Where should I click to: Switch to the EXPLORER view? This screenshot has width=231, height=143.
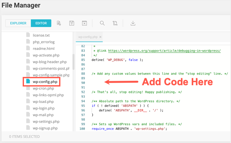tap(18, 23)
